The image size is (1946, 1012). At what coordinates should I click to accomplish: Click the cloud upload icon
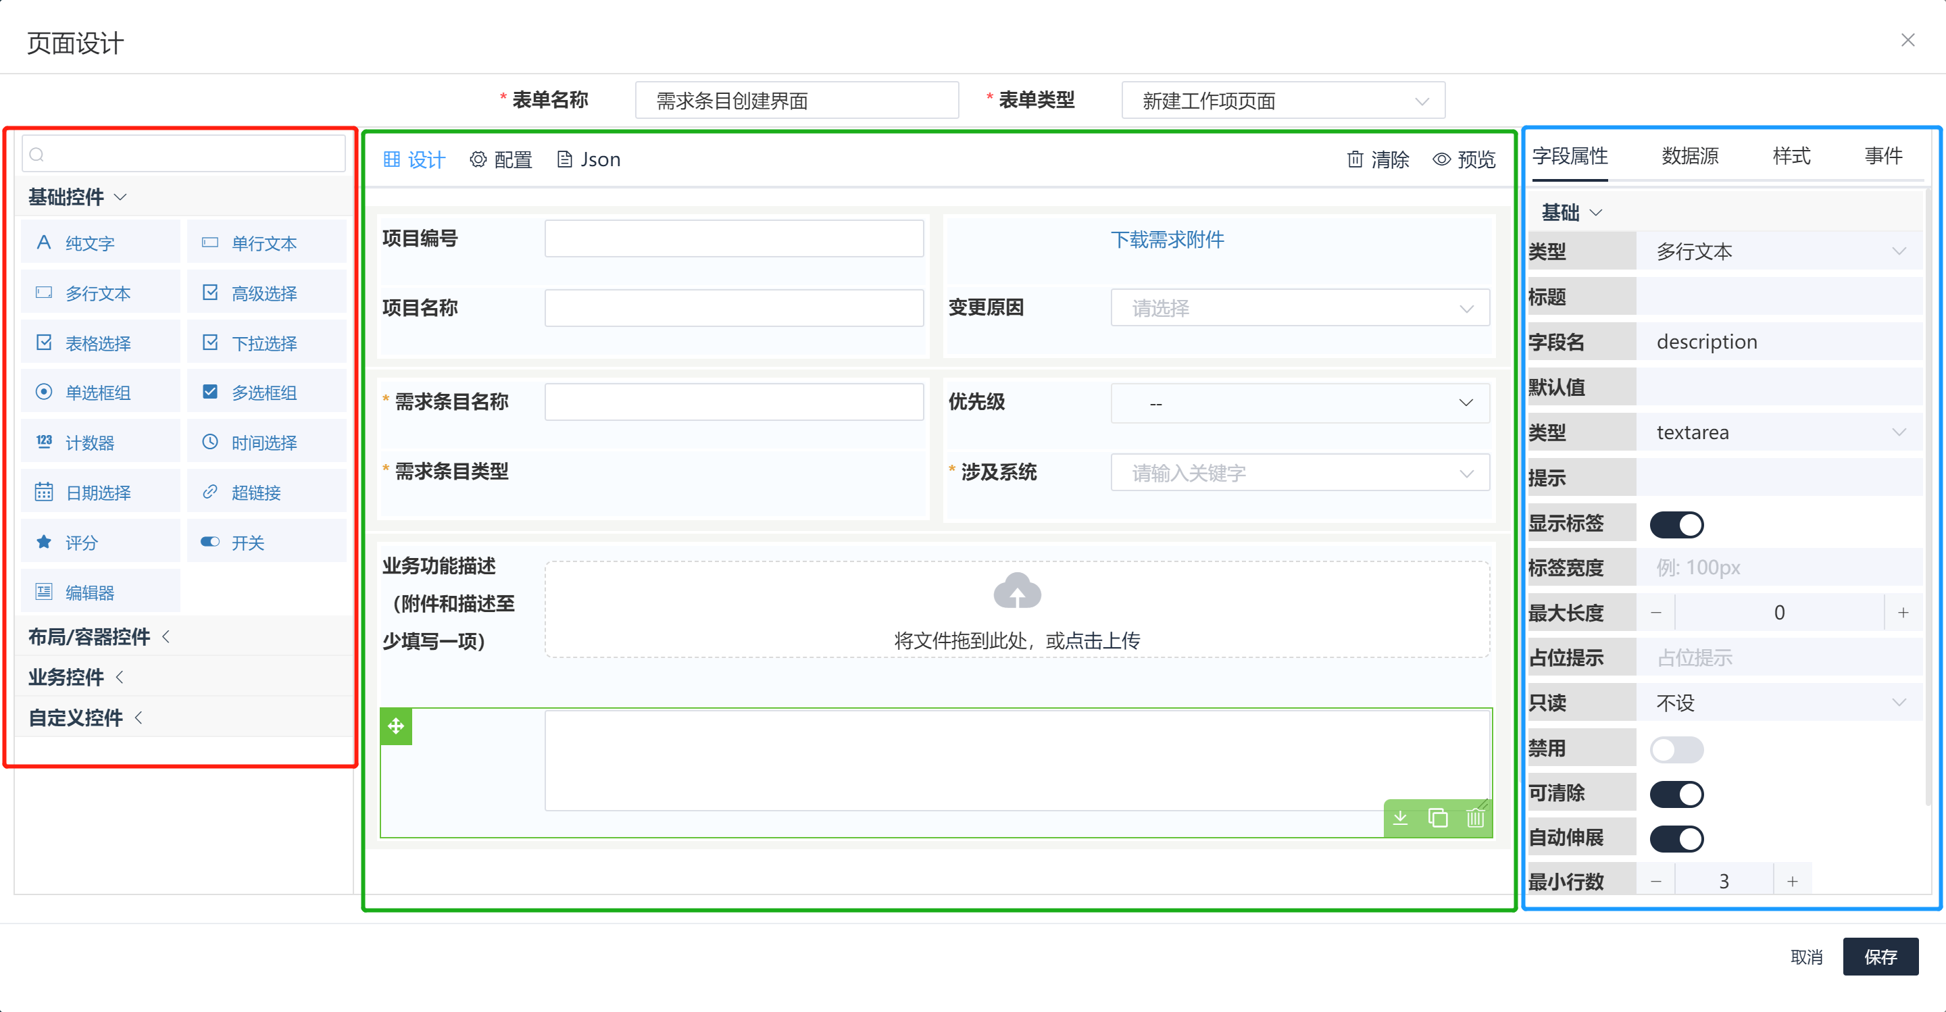click(1017, 591)
